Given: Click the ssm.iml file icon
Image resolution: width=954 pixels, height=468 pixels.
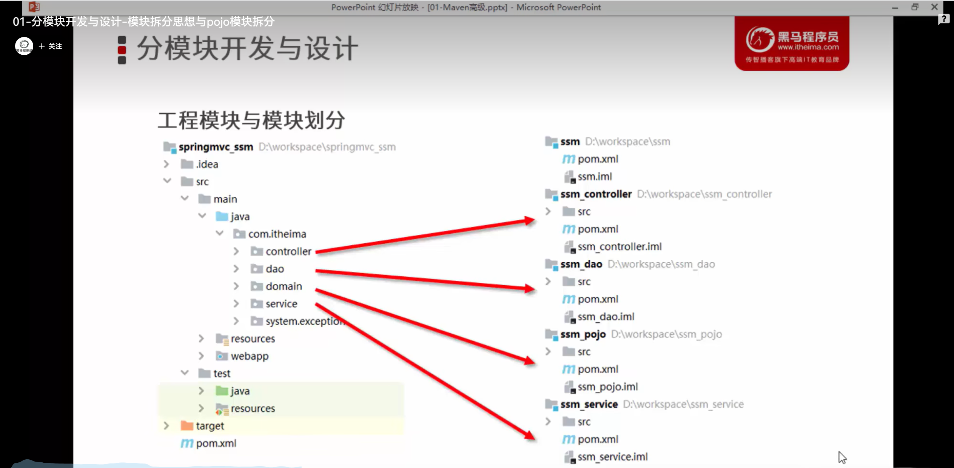Looking at the screenshot, I should [x=569, y=177].
